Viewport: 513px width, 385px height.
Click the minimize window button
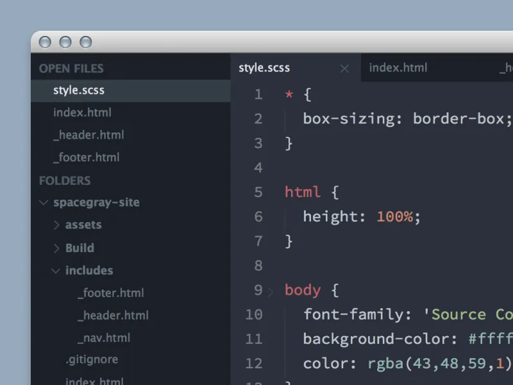pyautogui.click(x=65, y=42)
